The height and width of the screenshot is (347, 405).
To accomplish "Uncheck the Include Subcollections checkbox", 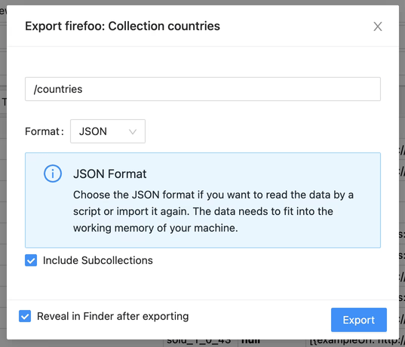I will click(31, 260).
